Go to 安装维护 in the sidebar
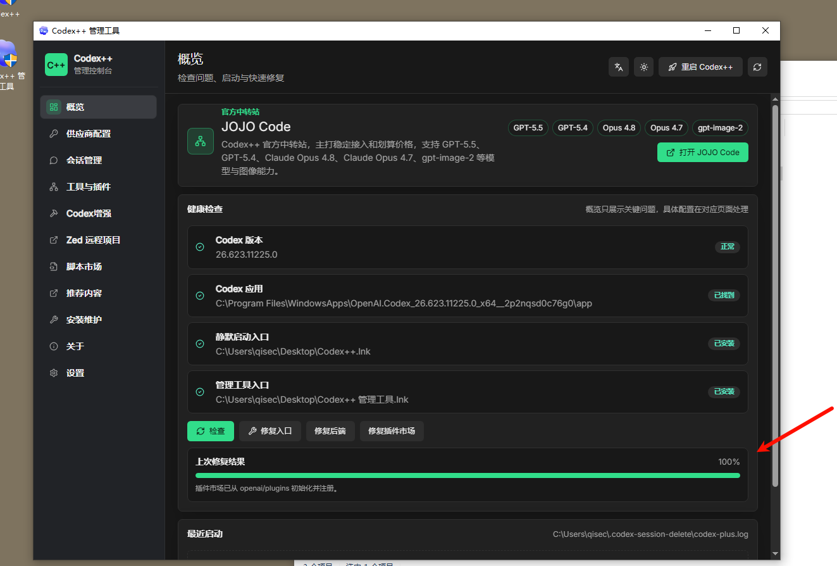This screenshot has height=566, width=837. [x=98, y=320]
